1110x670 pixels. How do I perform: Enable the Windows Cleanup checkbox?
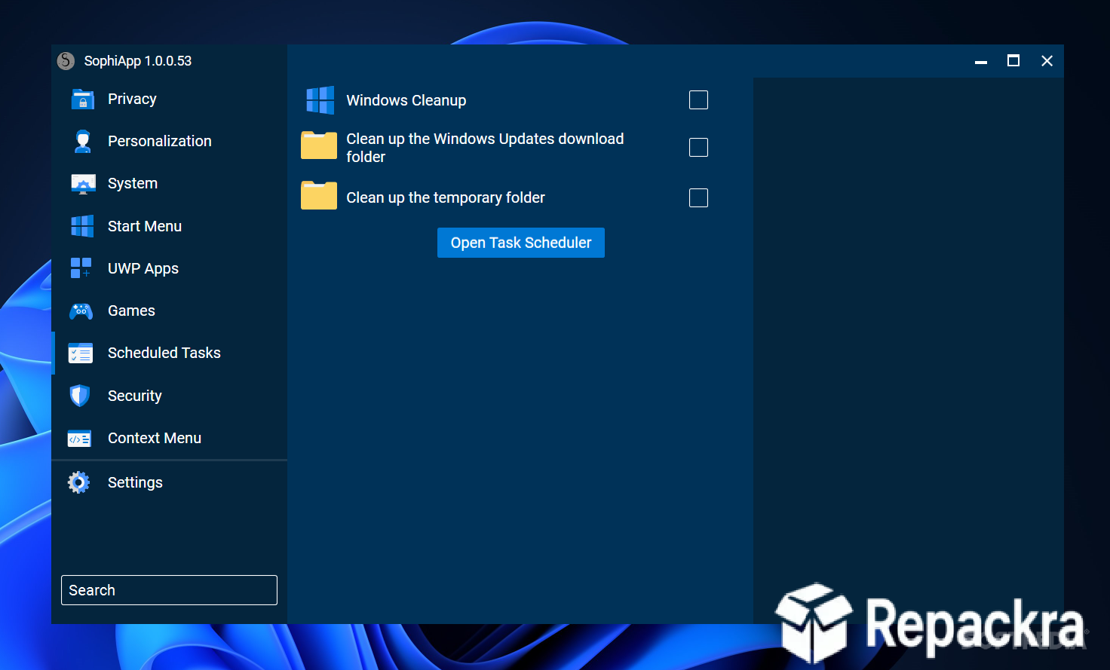[699, 99]
